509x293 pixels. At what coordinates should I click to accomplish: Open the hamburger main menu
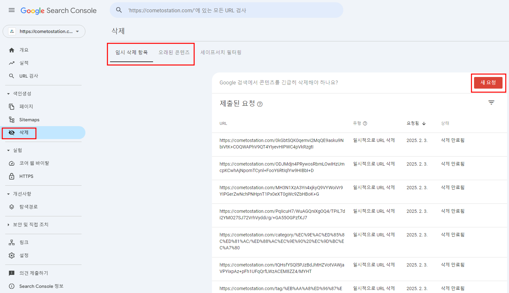[12, 10]
